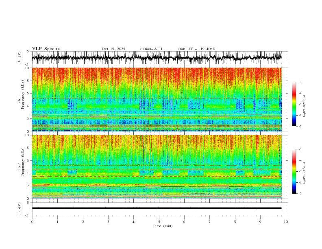Click the time axis tick label "1"
This screenshot has height=249, width=322.
(x=57, y=222)
